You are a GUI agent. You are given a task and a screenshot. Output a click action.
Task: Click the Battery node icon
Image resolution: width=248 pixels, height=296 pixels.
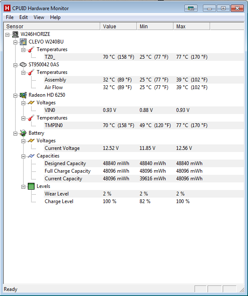(x=23, y=133)
